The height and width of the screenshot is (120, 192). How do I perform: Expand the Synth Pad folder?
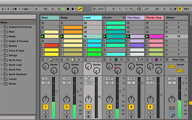(x=2, y=70)
